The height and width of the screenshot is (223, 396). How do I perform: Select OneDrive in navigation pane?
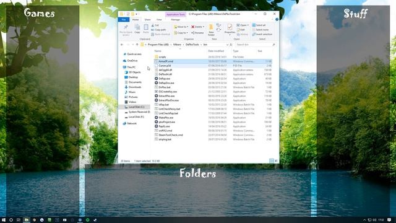(132, 61)
